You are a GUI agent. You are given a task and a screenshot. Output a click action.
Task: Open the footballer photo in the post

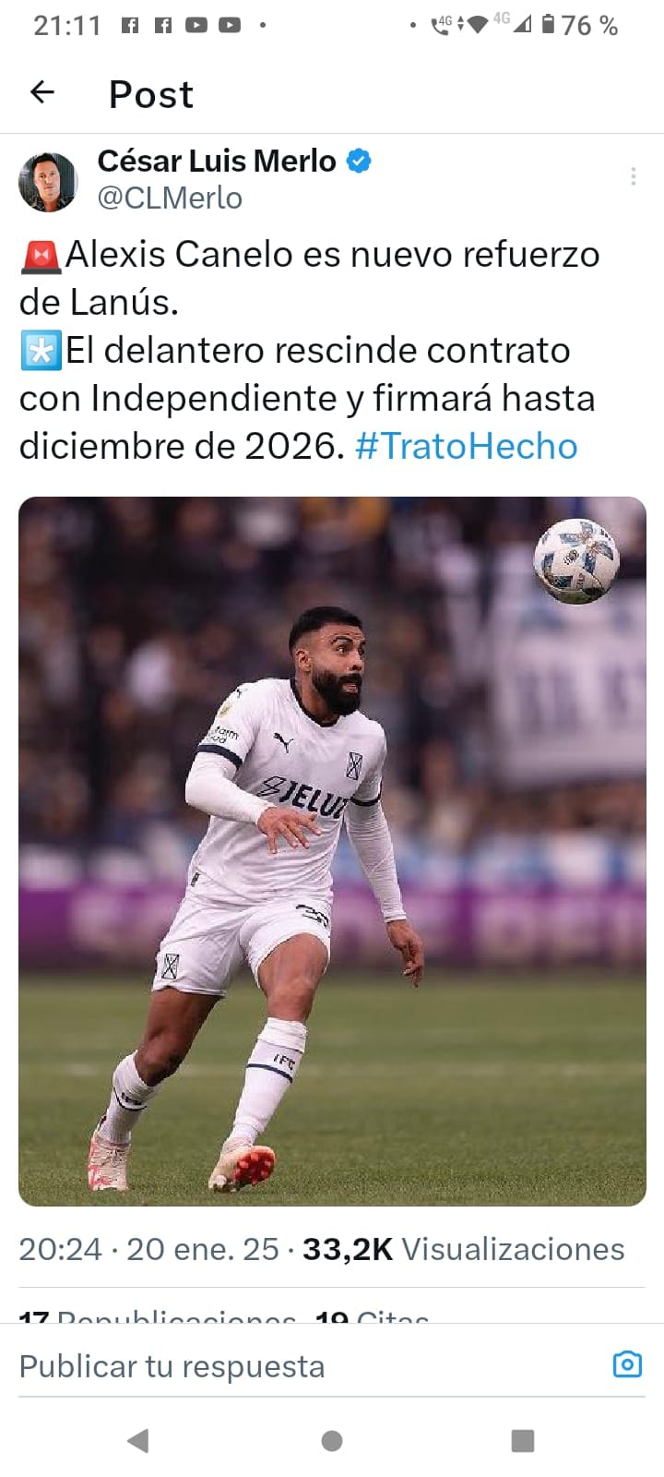pyautogui.click(x=332, y=851)
